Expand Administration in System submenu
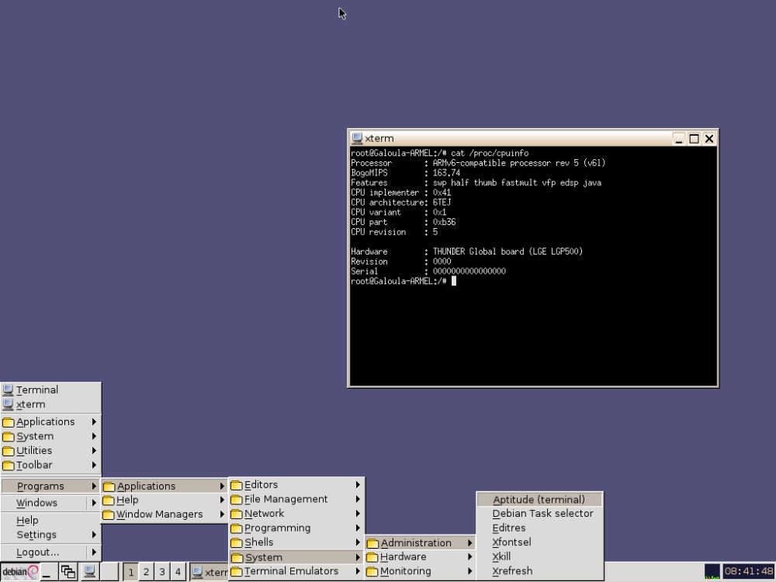This screenshot has height=582, width=776. [x=420, y=542]
